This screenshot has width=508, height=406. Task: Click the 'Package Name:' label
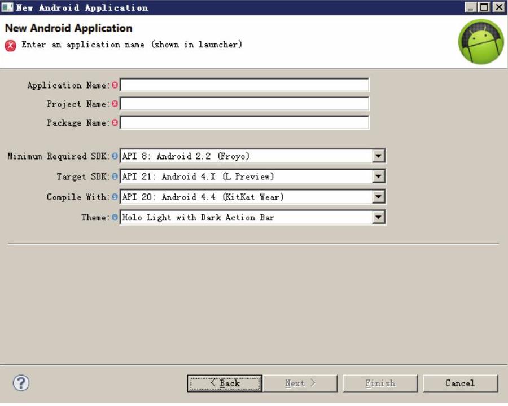[x=78, y=123]
